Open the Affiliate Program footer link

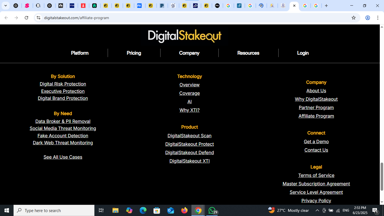(x=316, y=116)
